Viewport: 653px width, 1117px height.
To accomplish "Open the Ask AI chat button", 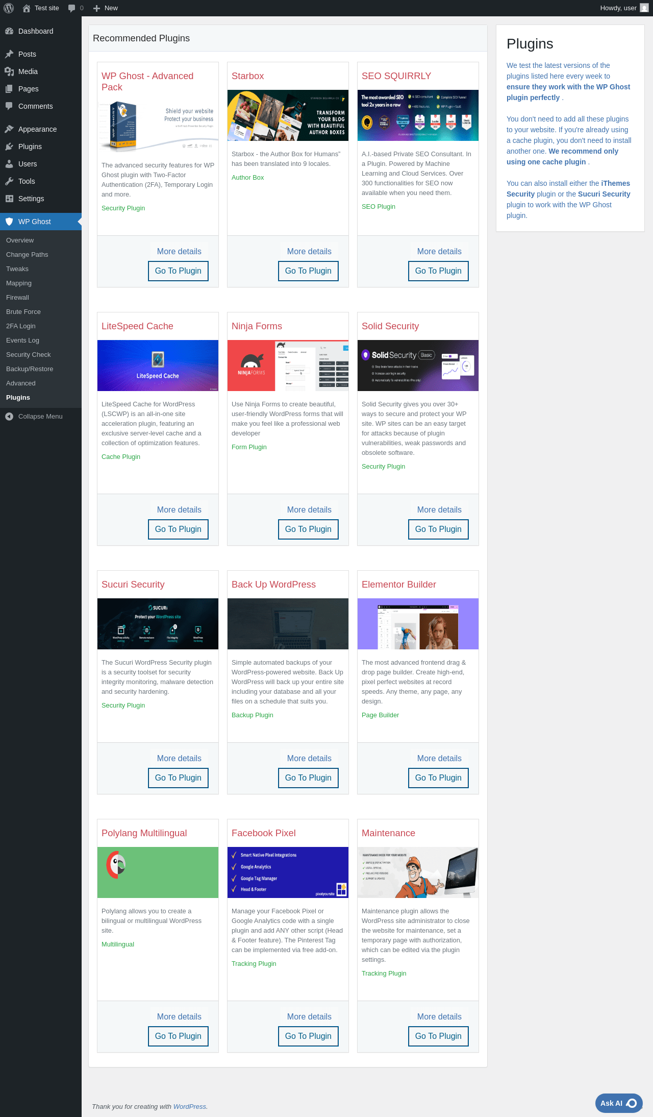I will [x=619, y=1103].
